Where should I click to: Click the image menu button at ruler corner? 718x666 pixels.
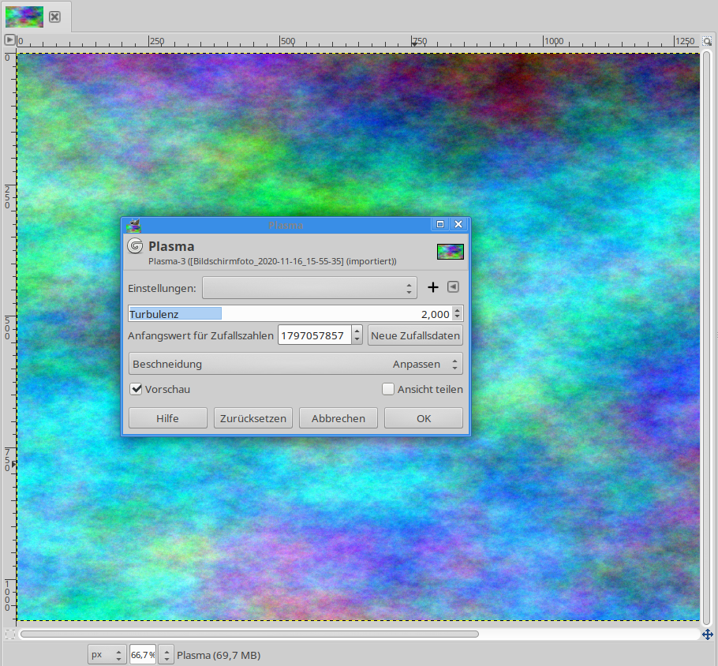pyautogui.click(x=9, y=40)
